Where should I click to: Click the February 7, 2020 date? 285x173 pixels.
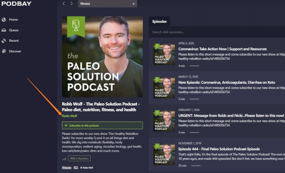(x=189, y=110)
